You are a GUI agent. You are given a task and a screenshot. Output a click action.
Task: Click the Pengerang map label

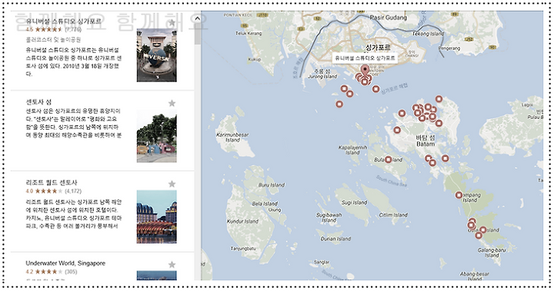[x=449, y=48]
